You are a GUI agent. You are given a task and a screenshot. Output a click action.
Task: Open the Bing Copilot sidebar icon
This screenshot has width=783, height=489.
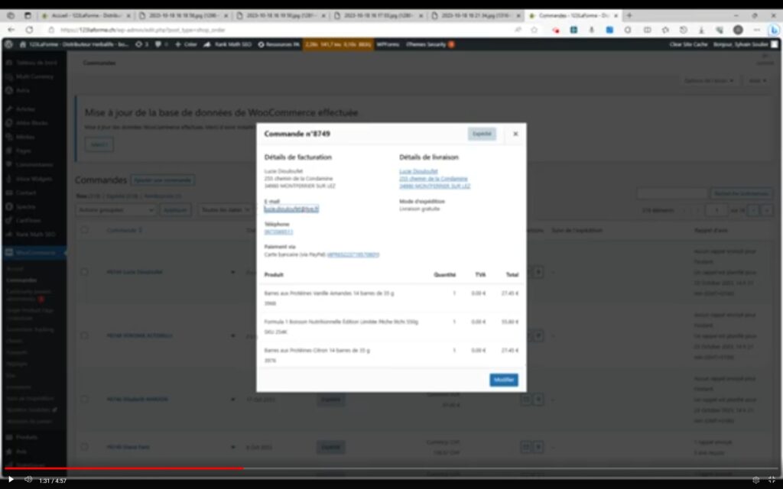773,30
